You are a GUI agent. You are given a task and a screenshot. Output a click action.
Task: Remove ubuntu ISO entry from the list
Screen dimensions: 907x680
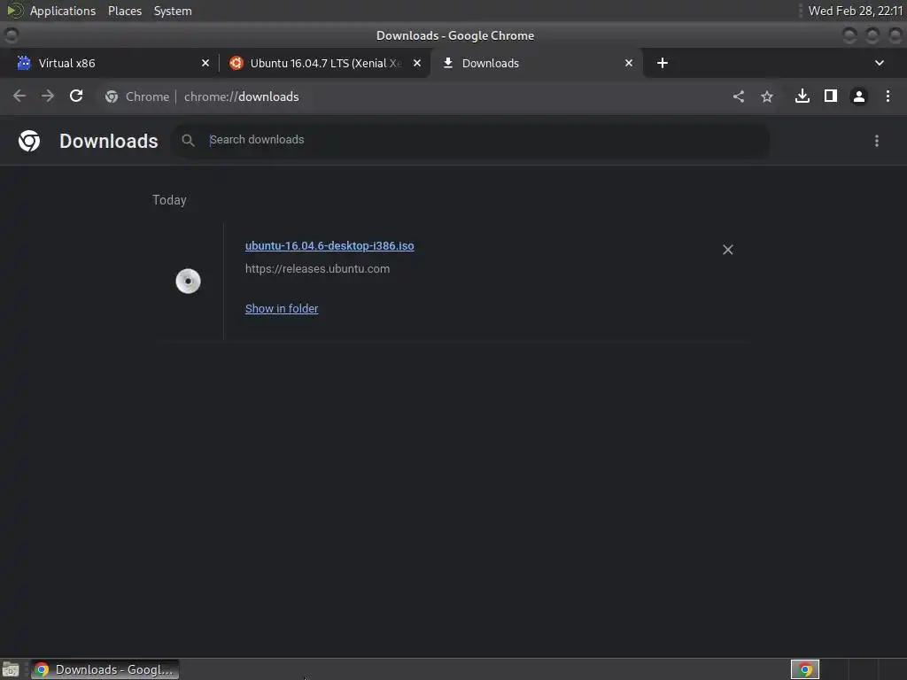[x=728, y=249]
